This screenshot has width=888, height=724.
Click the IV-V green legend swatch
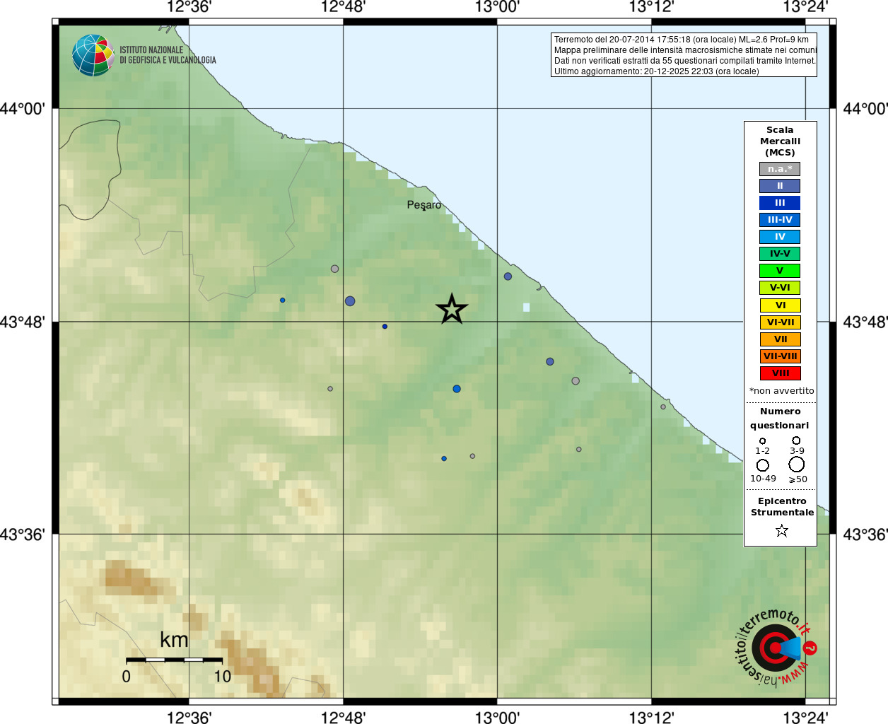pyautogui.click(x=780, y=254)
